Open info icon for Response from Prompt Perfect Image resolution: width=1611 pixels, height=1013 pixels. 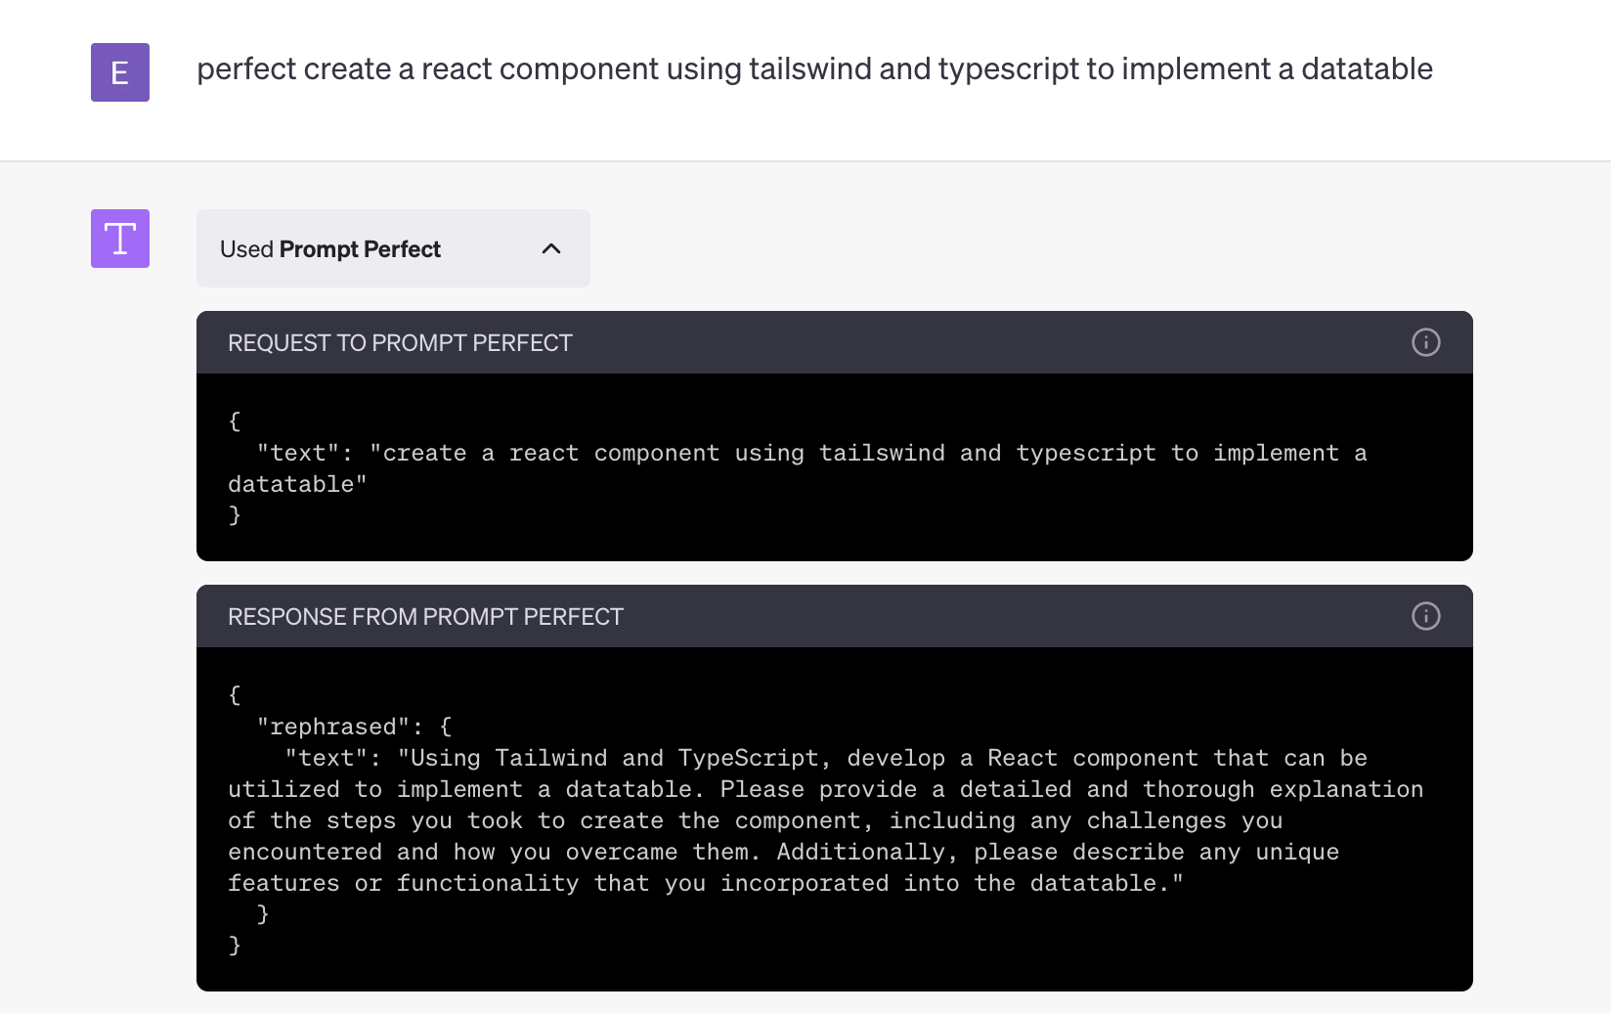pyautogui.click(x=1425, y=616)
